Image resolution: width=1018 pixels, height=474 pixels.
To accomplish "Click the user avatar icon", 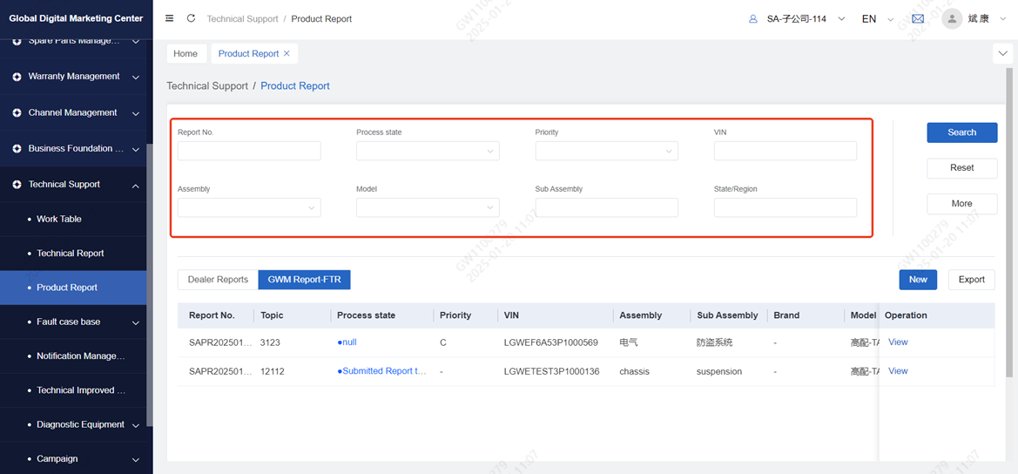I will (x=952, y=18).
